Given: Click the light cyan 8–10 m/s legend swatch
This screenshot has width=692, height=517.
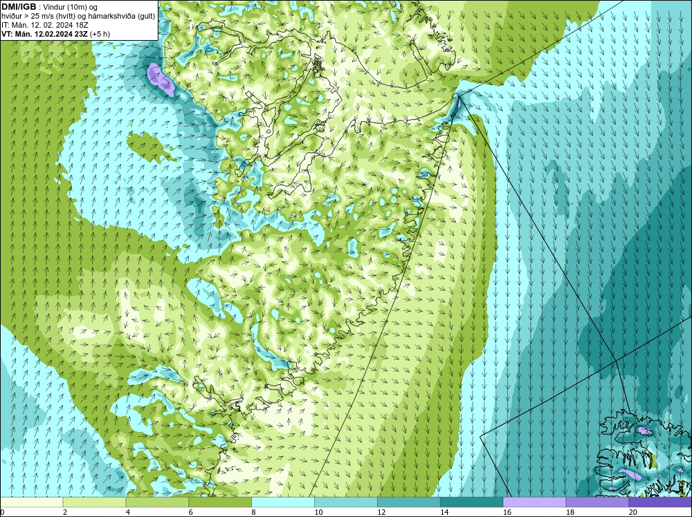Looking at the screenshot, I should [x=283, y=502].
